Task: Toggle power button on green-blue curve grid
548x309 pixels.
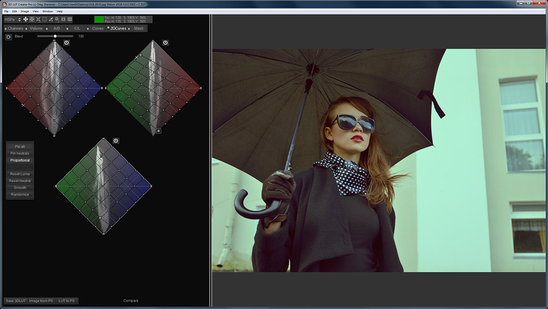Action: pos(116,141)
